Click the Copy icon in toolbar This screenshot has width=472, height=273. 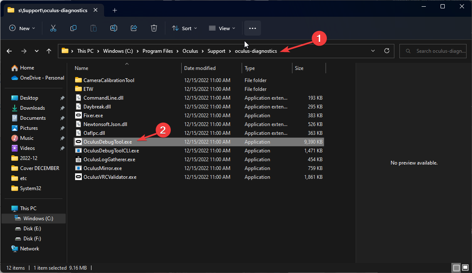click(x=73, y=28)
